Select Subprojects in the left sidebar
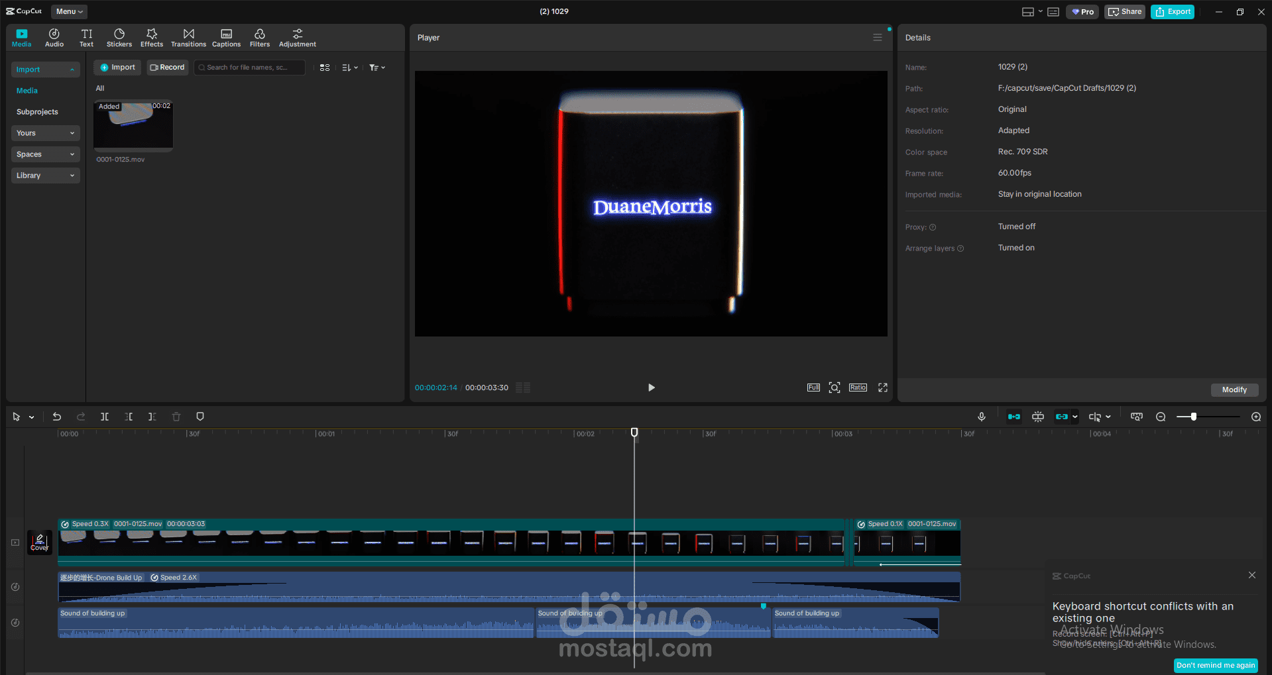1272x675 pixels. (37, 112)
